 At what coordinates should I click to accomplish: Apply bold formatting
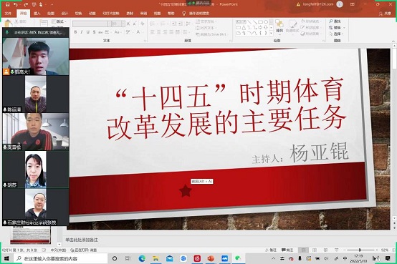point(75,32)
